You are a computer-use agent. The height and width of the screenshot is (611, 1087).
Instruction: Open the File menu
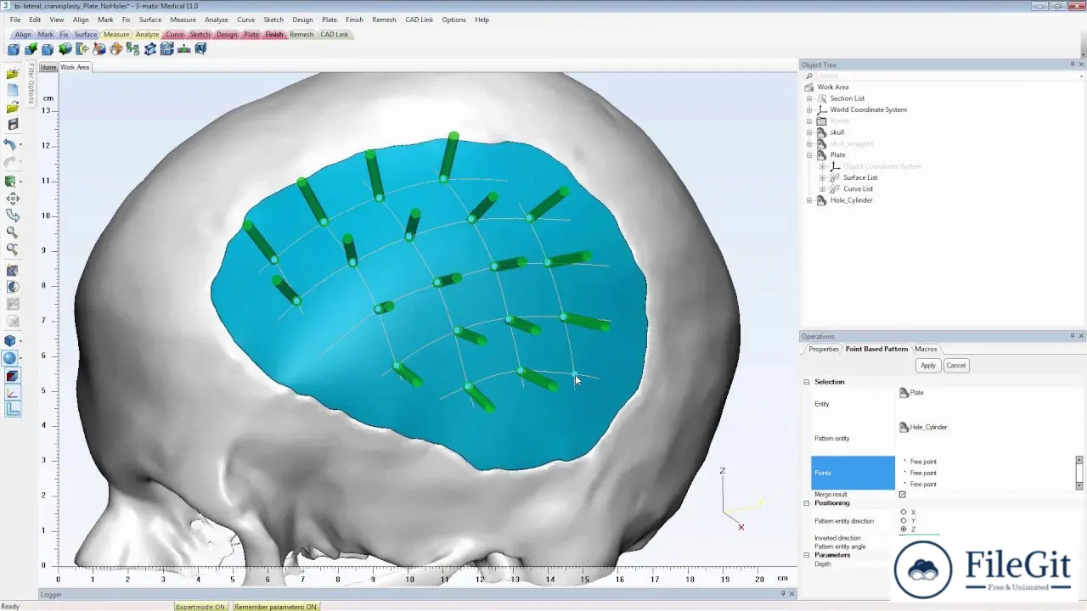(x=15, y=20)
